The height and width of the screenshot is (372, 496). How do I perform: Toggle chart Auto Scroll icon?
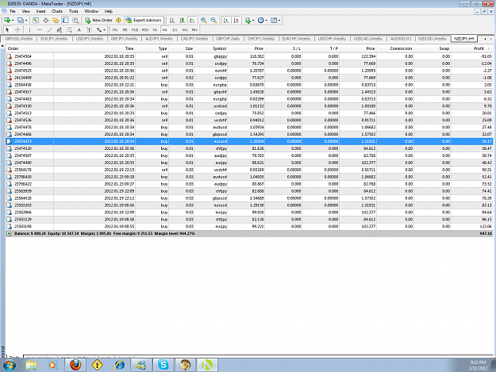coord(226,21)
